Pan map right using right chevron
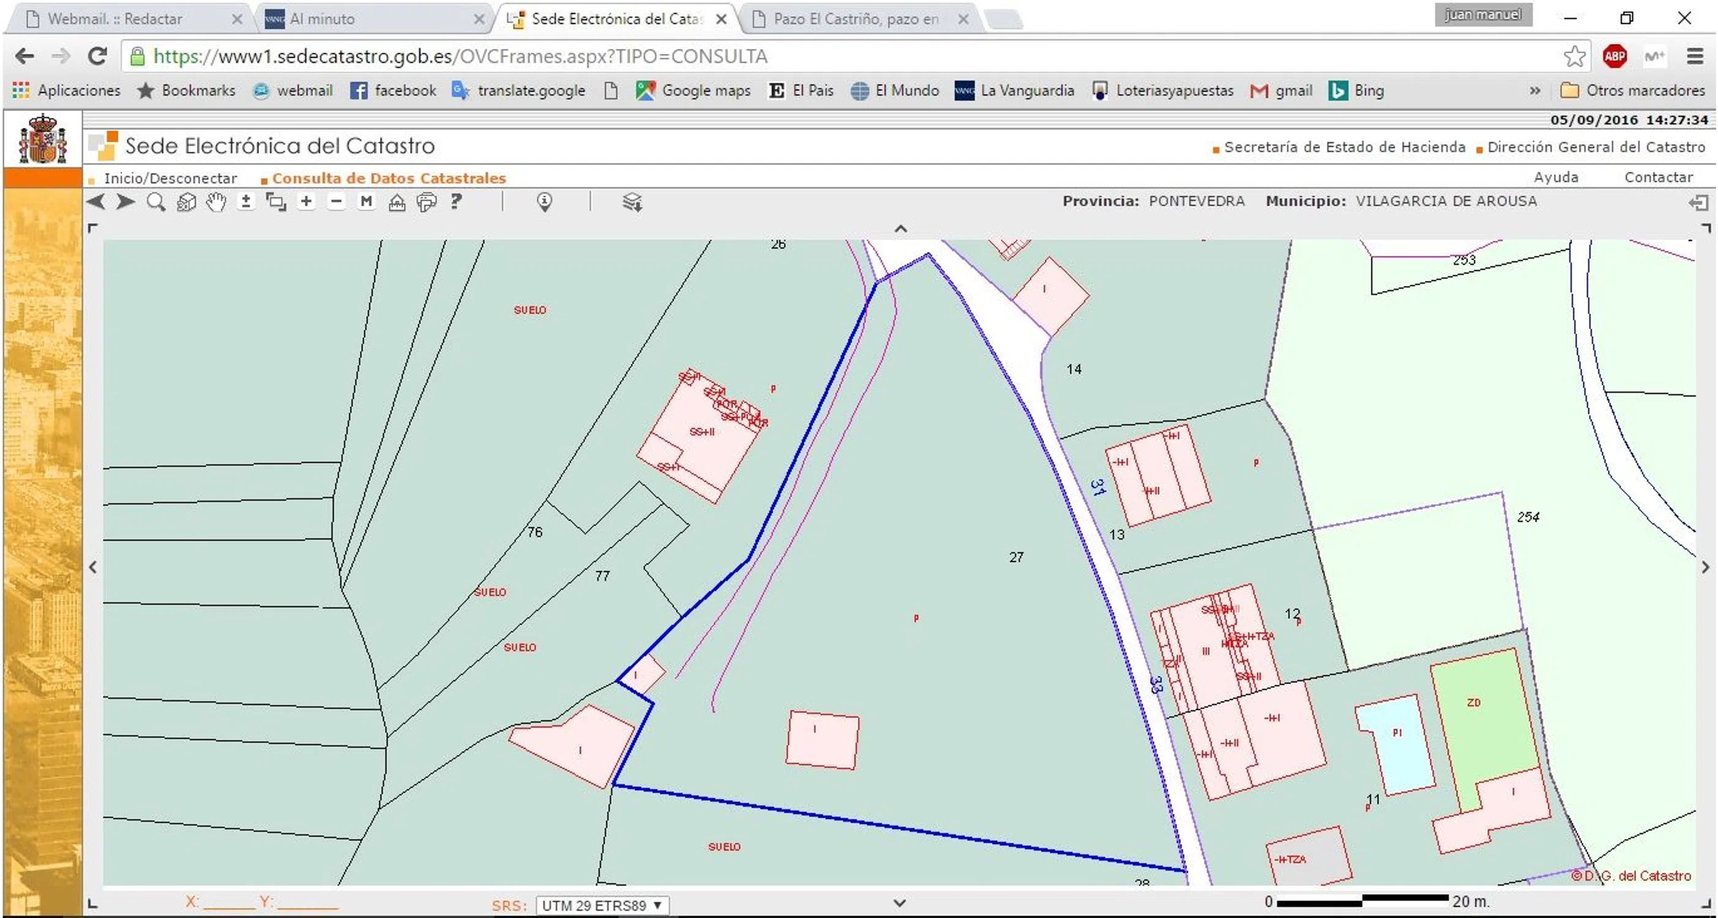The height and width of the screenshot is (918, 1718). (1705, 567)
